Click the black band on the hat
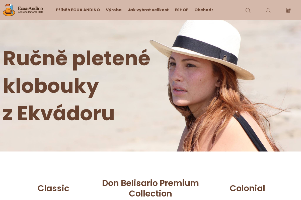301x200 pixels. click(x=204, y=49)
